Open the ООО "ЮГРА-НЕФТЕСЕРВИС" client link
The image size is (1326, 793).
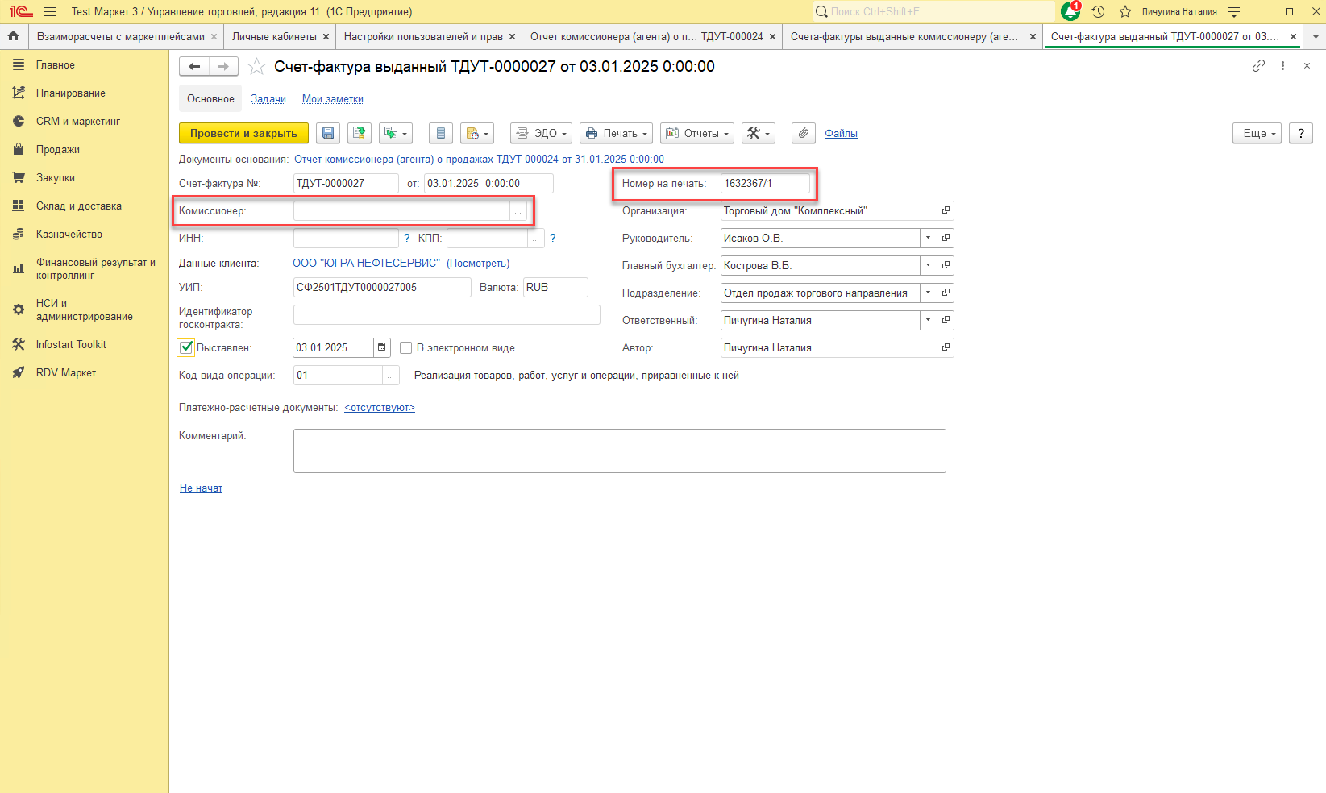(366, 264)
